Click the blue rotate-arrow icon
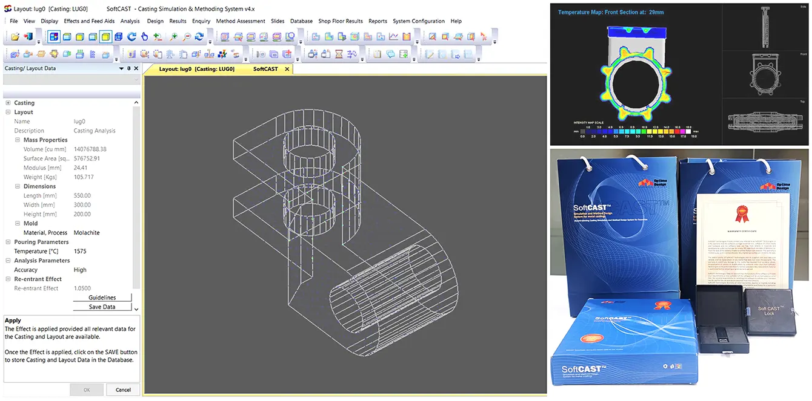812x401 pixels. click(131, 37)
